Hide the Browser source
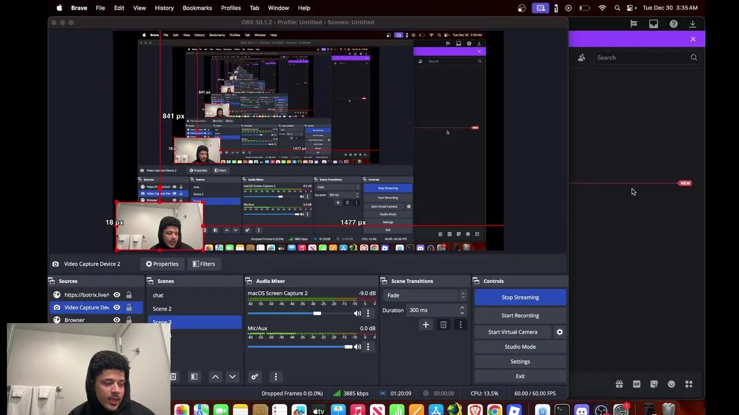 117,320
